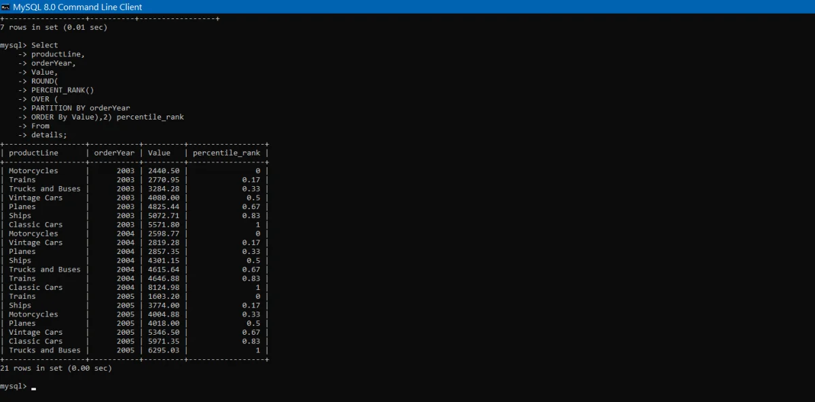Select the value 5072.71
Screen dimensions: 815x402
point(164,215)
